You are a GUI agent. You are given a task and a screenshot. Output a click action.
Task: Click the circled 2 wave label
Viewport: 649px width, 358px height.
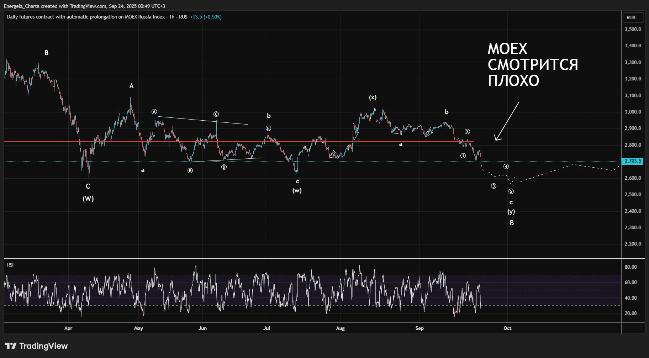[x=467, y=132]
